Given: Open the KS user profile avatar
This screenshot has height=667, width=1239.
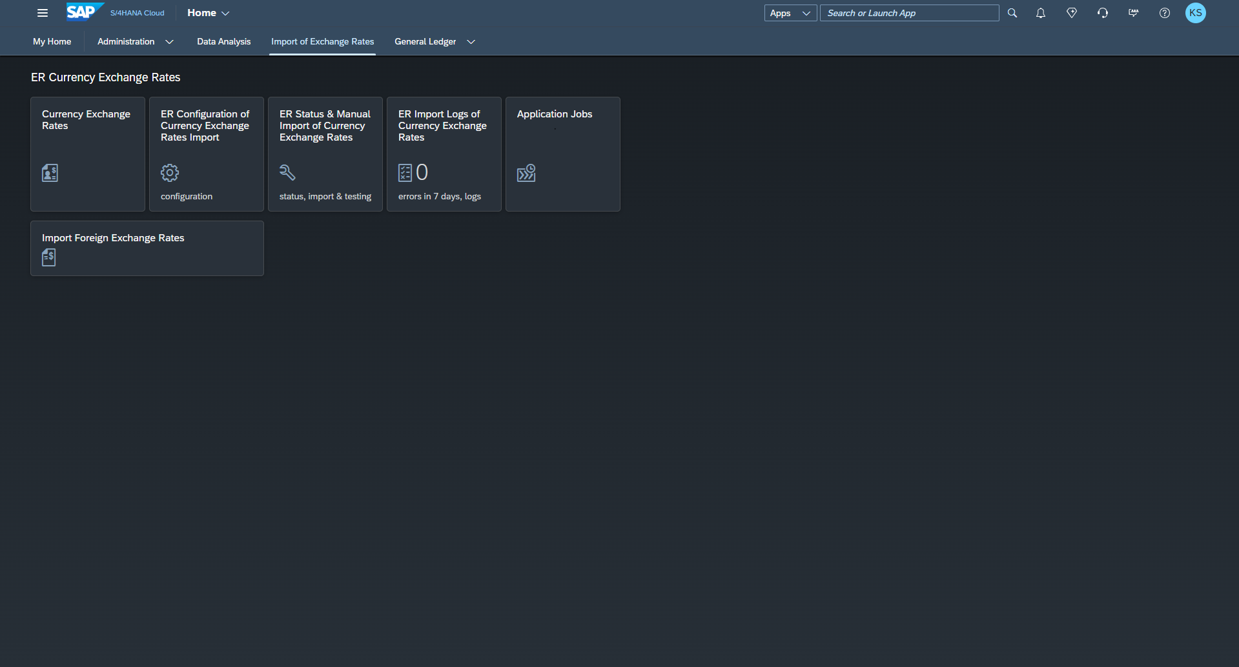Looking at the screenshot, I should tap(1195, 13).
